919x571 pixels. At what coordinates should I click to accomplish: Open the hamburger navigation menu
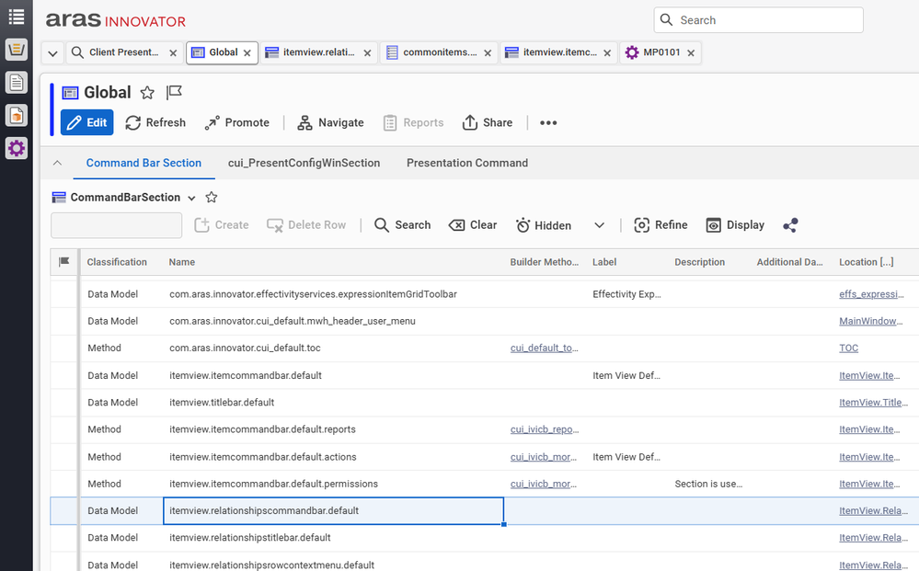coord(16,17)
